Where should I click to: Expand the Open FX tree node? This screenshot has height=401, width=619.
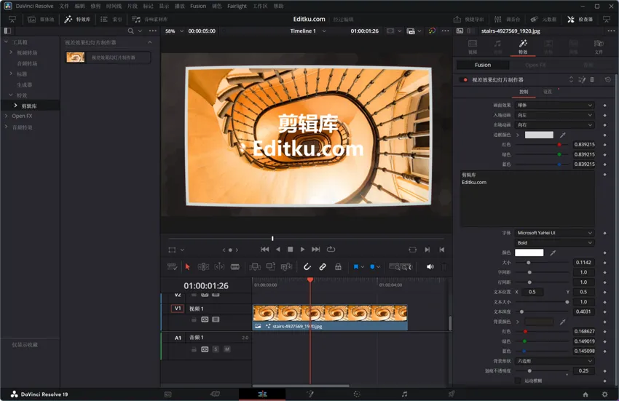click(x=6, y=116)
